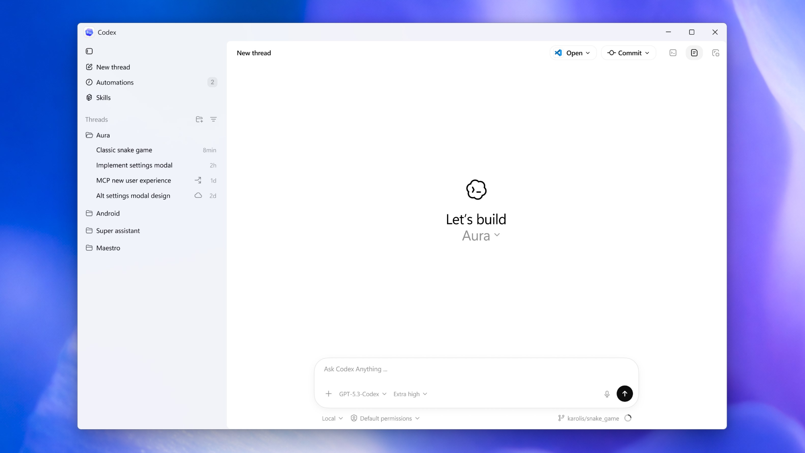This screenshot has width=805, height=453.
Task: Switch to the Automations section
Action: click(115, 82)
